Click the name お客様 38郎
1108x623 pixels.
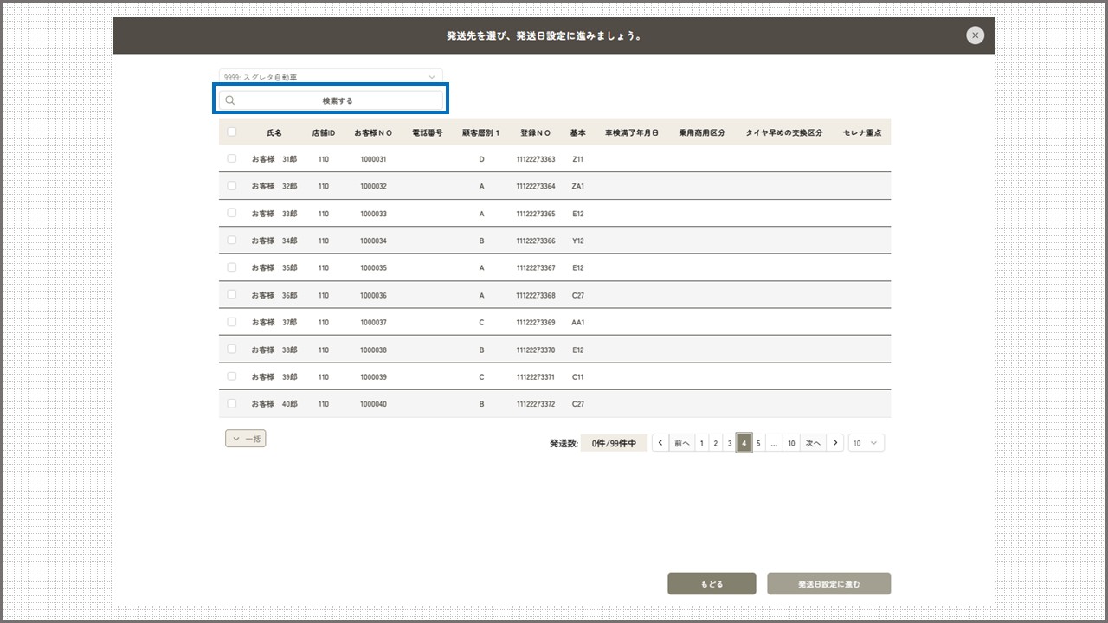274,350
